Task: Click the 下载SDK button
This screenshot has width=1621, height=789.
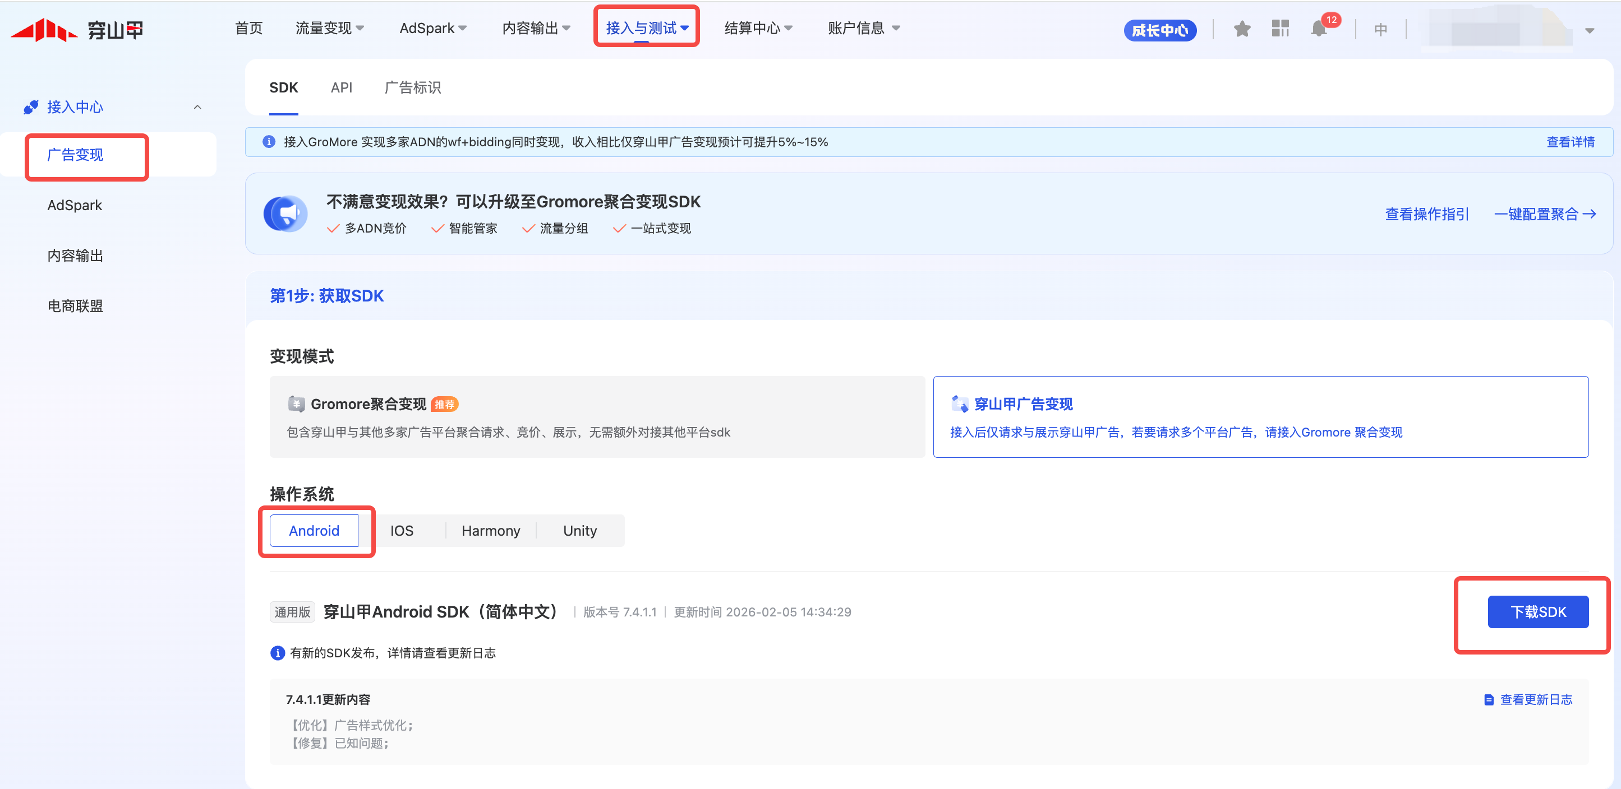Action: click(x=1537, y=612)
